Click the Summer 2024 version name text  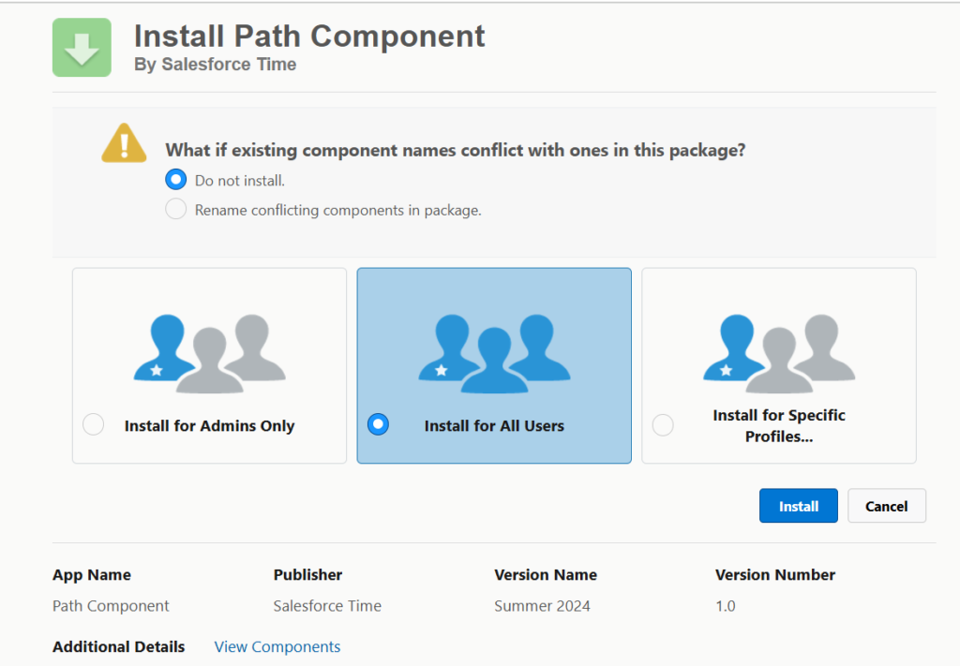[542, 606]
